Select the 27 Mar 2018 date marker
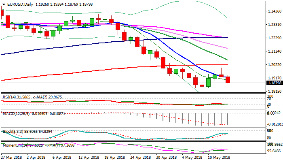 point(11,157)
